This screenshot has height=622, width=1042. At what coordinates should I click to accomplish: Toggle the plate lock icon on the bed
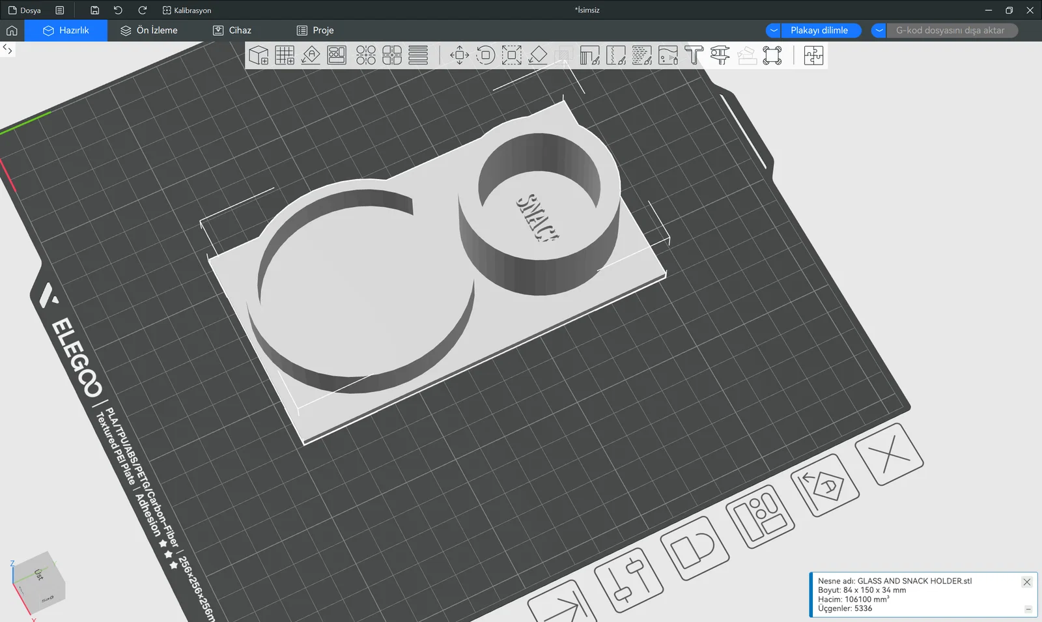(696, 548)
